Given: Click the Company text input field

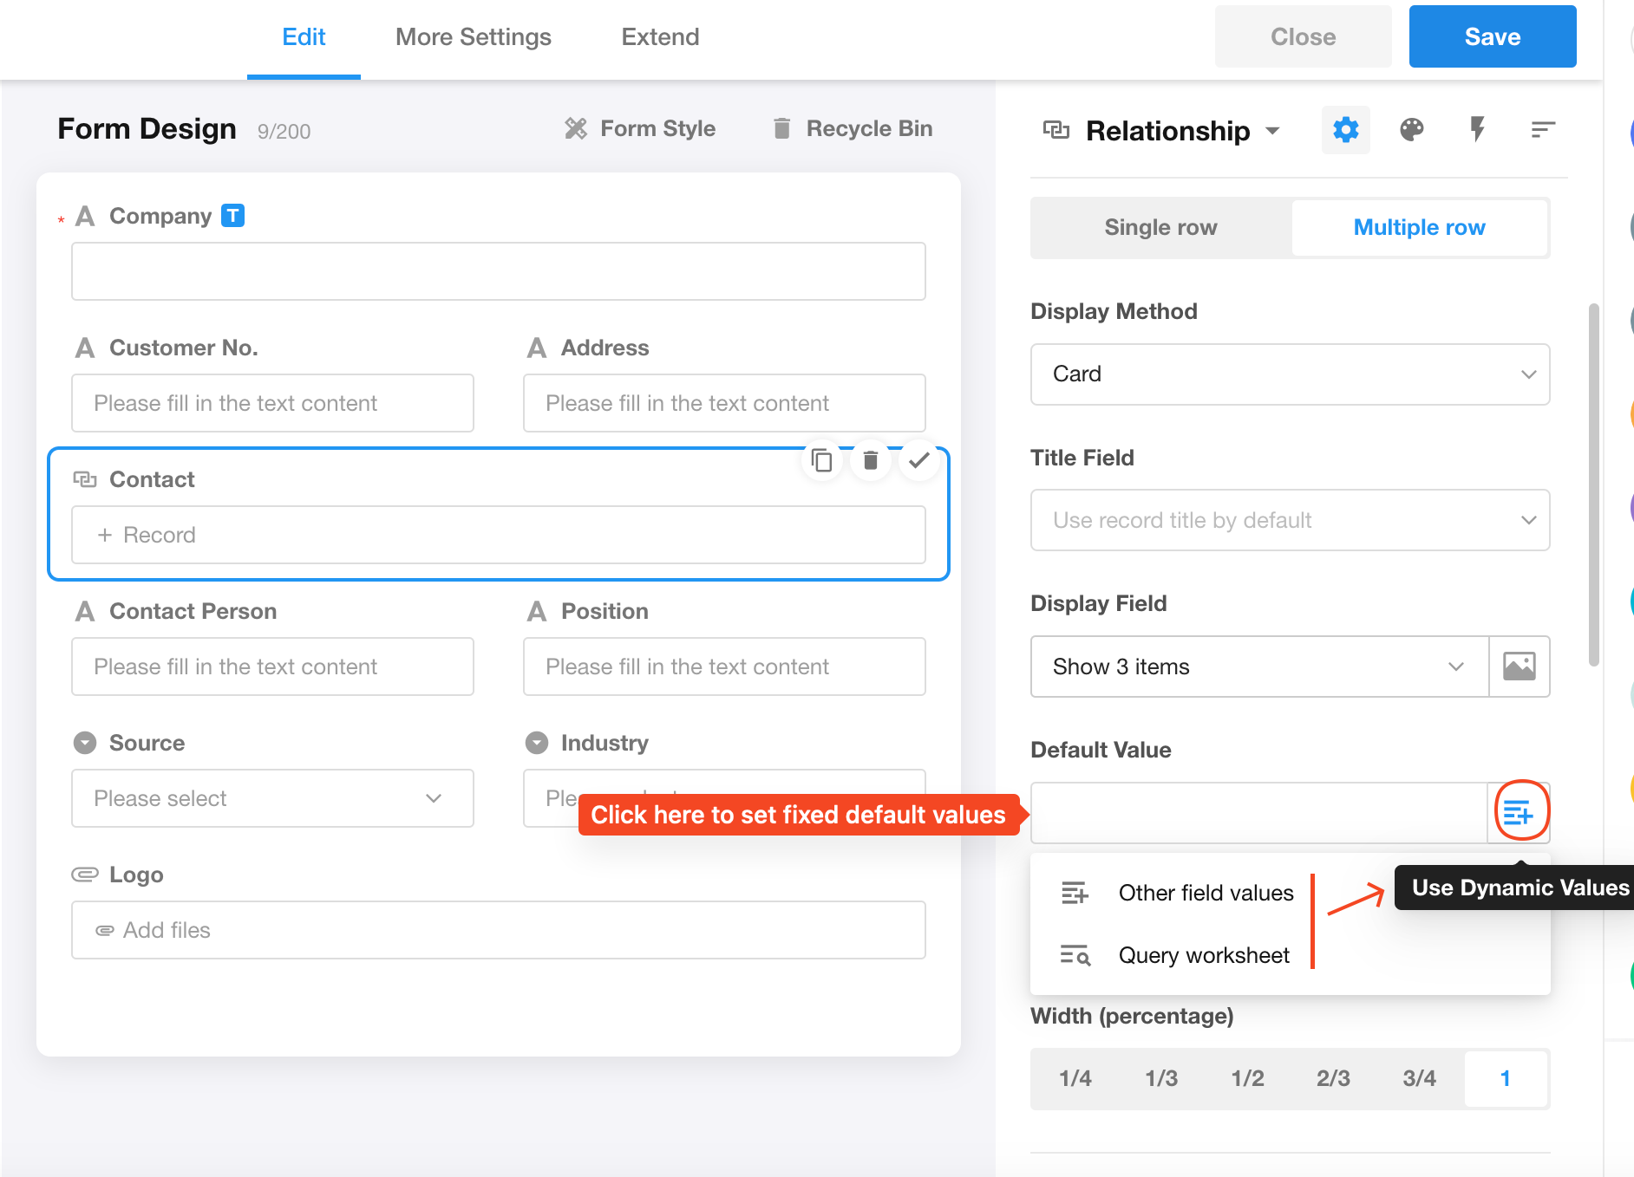Looking at the screenshot, I should pos(498,271).
